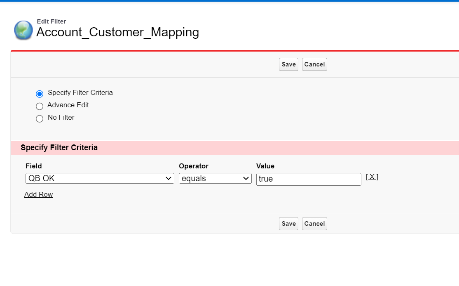Screen dimensions: 459x286
Task: Select the Specify Filter Criteria radio button
Action: 40,94
